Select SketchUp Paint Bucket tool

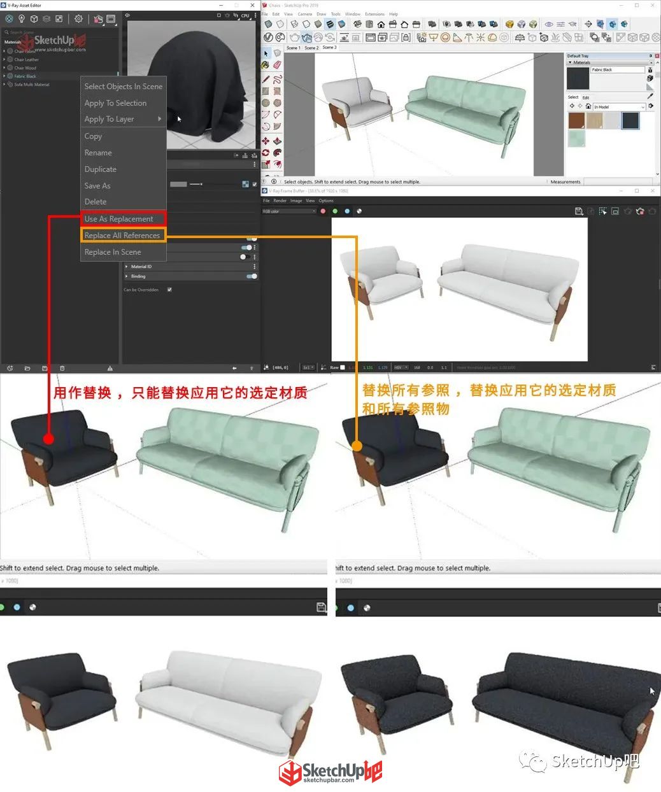[x=266, y=65]
